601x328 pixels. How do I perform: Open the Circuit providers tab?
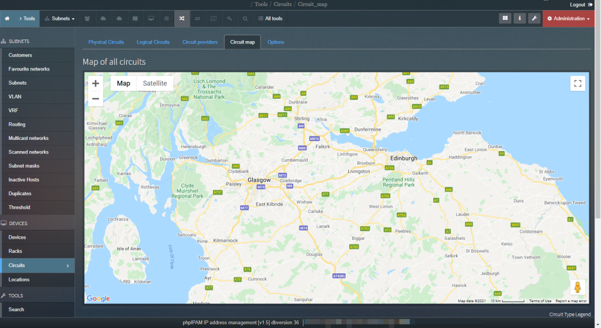click(x=200, y=42)
